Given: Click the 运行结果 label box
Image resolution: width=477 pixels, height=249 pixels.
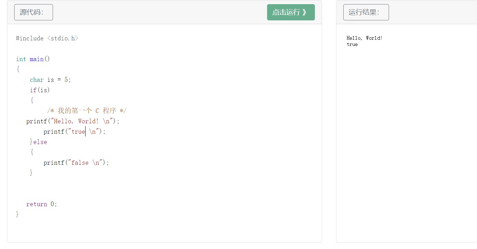Looking at the screenshot, I should click(x=366, y=12).
